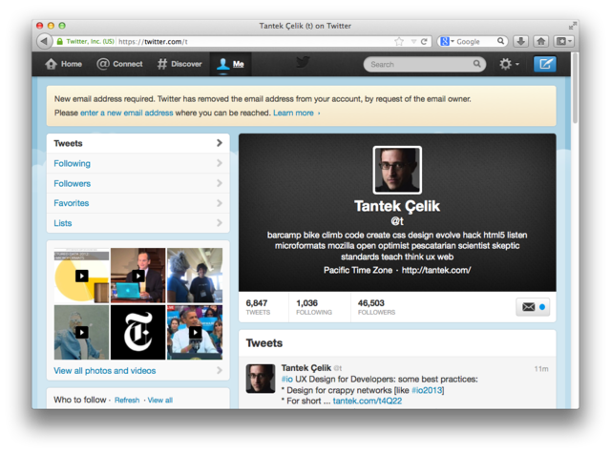Click 'View all' in Who to follow
The image size is (611, 453).
pyautogui.click(x=159, y=401)
